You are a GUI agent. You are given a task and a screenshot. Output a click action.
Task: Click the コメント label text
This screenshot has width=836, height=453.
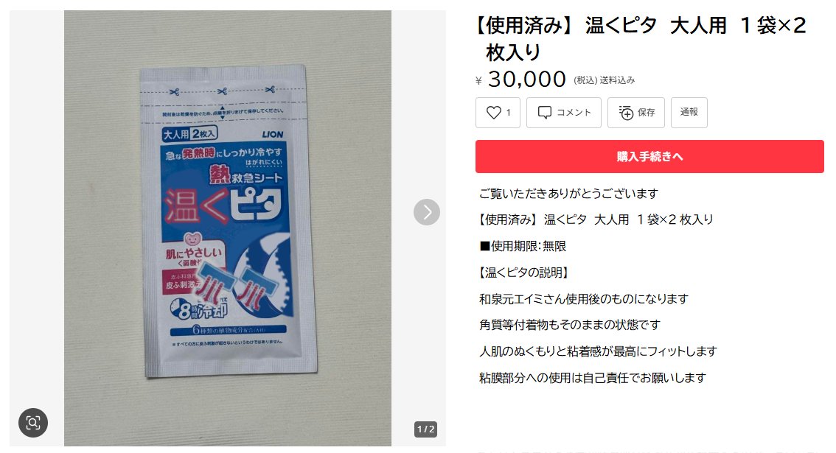(574, 113)
